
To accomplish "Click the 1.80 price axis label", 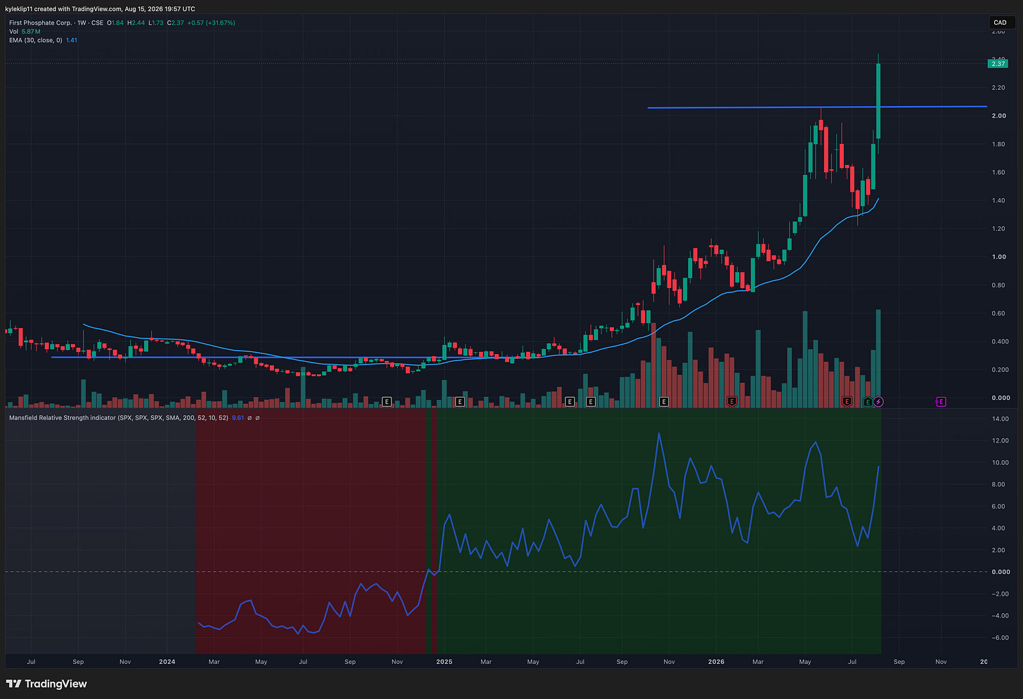I will pyautogui.click(x=998, y=144).
